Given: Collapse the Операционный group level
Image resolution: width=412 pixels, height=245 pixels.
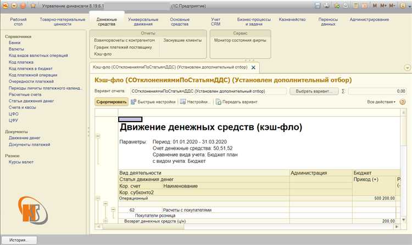Looking at the screenshot, I should coord(98,198).
